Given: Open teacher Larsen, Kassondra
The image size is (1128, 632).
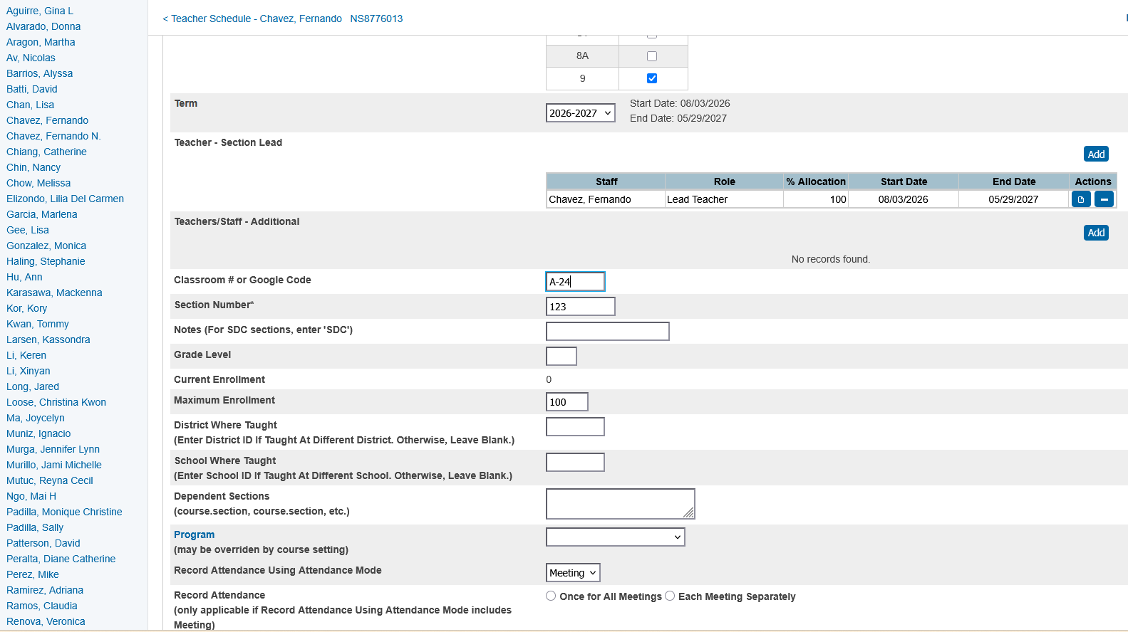Looking at the screenshot, I should click(x=48, y=339).
